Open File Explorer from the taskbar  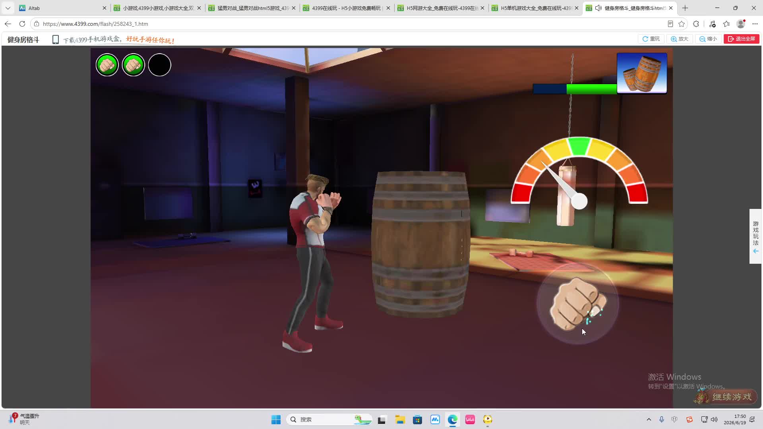tap(400, 419)
